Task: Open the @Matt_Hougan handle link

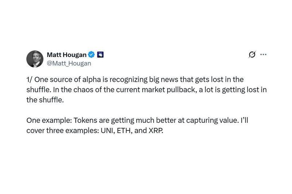Action: (x=69, y=63)
